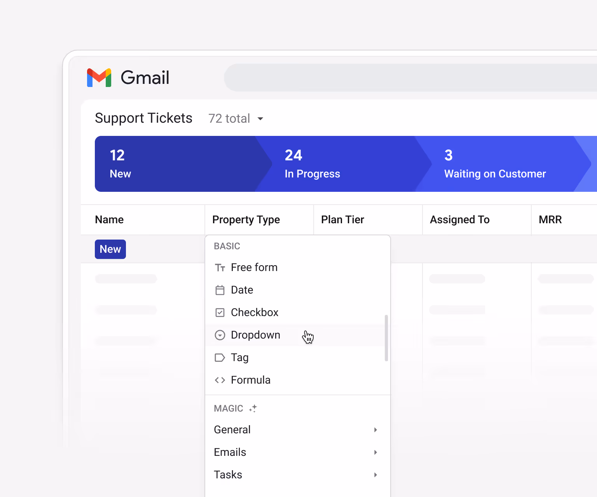Image resolution: width=597 pixels, height=497 pixels.
Task: Choose Dropdown property type
Action: 298,335
